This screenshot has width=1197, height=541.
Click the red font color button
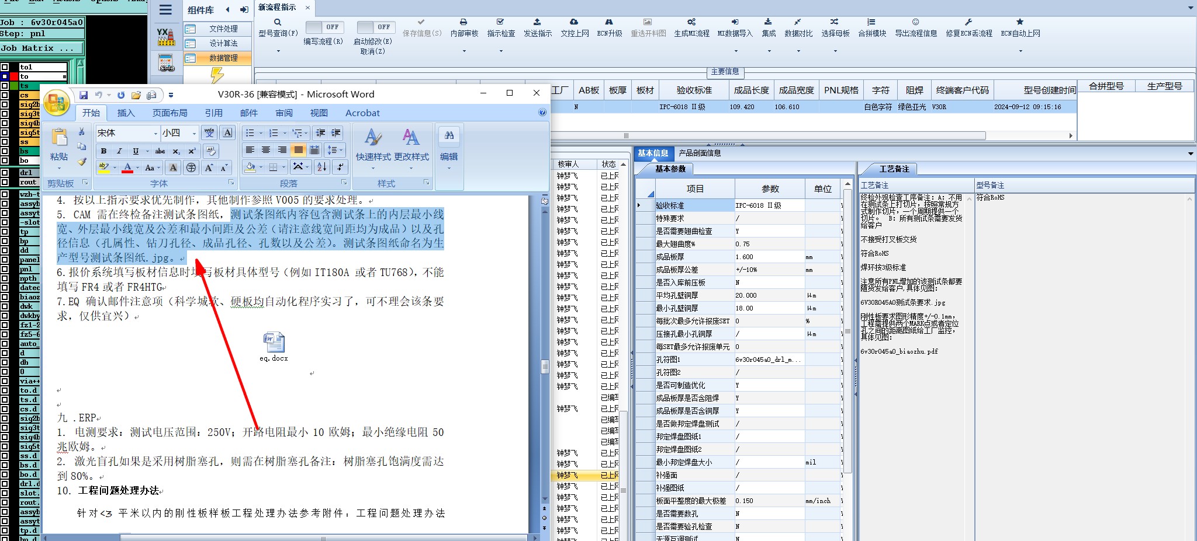pos(127,168)
